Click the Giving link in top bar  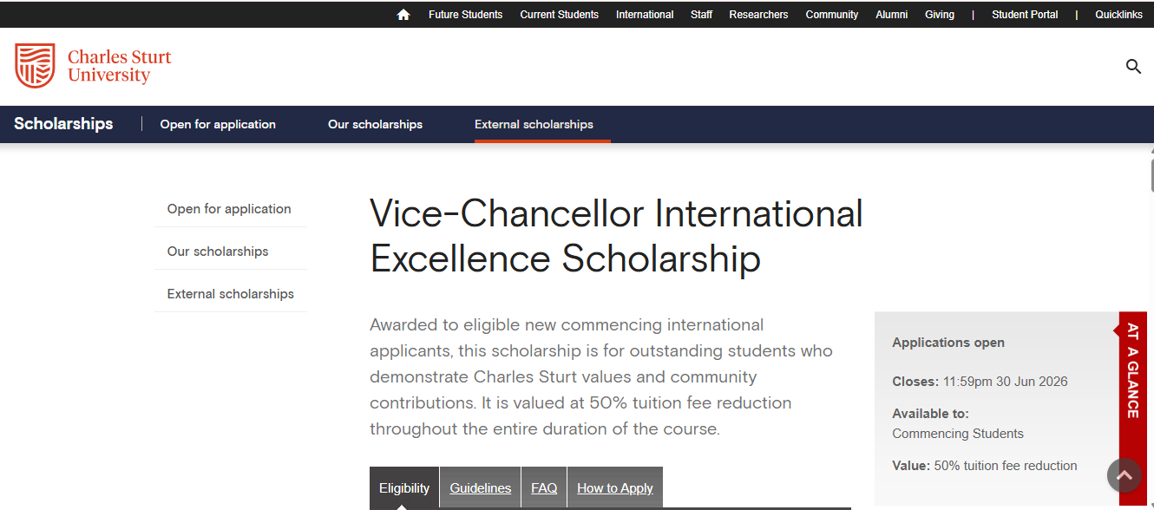940,14
